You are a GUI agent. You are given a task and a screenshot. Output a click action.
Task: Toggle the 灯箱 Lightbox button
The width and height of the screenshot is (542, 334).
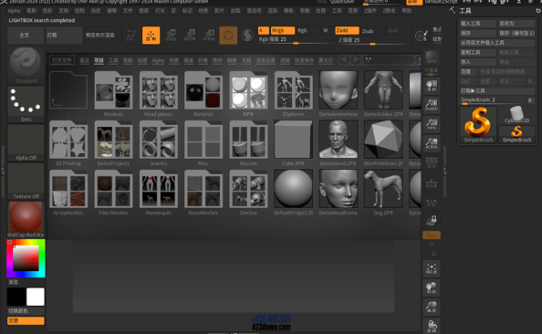[64, 36]
